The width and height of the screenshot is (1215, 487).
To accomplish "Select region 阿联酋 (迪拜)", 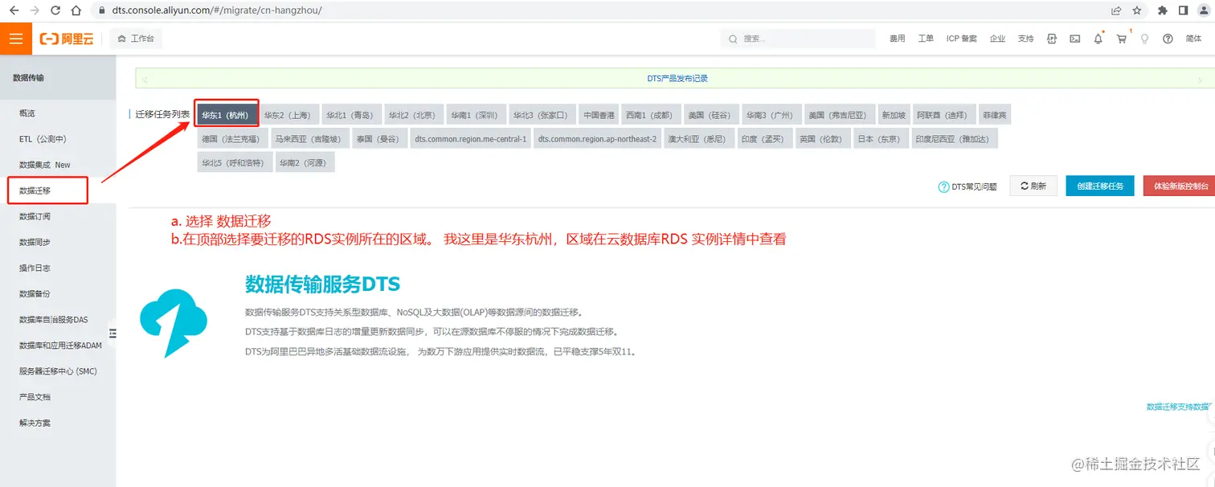I will tap(945, 115).
